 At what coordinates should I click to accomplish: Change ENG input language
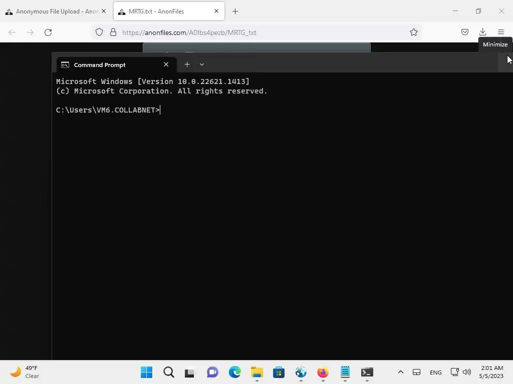[x=435, y=372]
